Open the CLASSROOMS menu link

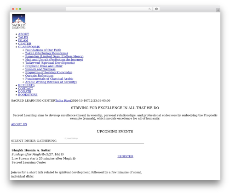pyautogui.click(x=29, y=47)
